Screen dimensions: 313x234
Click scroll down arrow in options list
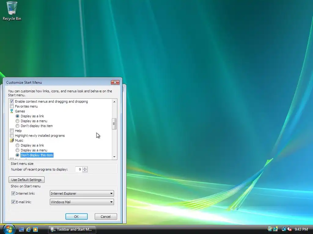point(114,157)
